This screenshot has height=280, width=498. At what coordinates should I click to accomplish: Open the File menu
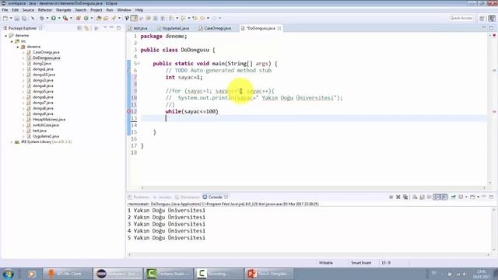5,10
